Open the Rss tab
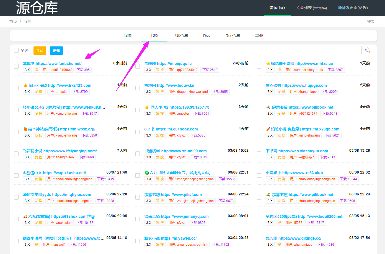The width and height of the screenshot is (385, 254). click(206, 36)
